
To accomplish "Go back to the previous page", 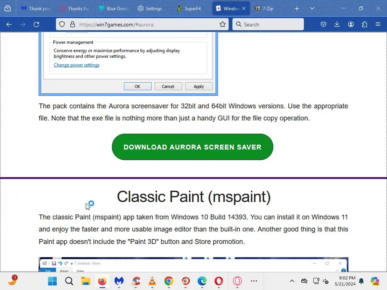I will click(9, 25).
